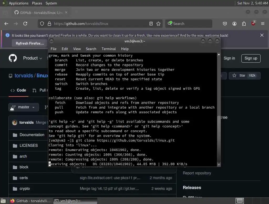This screenshot has height=204, width=269.
Task: Open the terminal View menu
Action: (x=77, y=49)
